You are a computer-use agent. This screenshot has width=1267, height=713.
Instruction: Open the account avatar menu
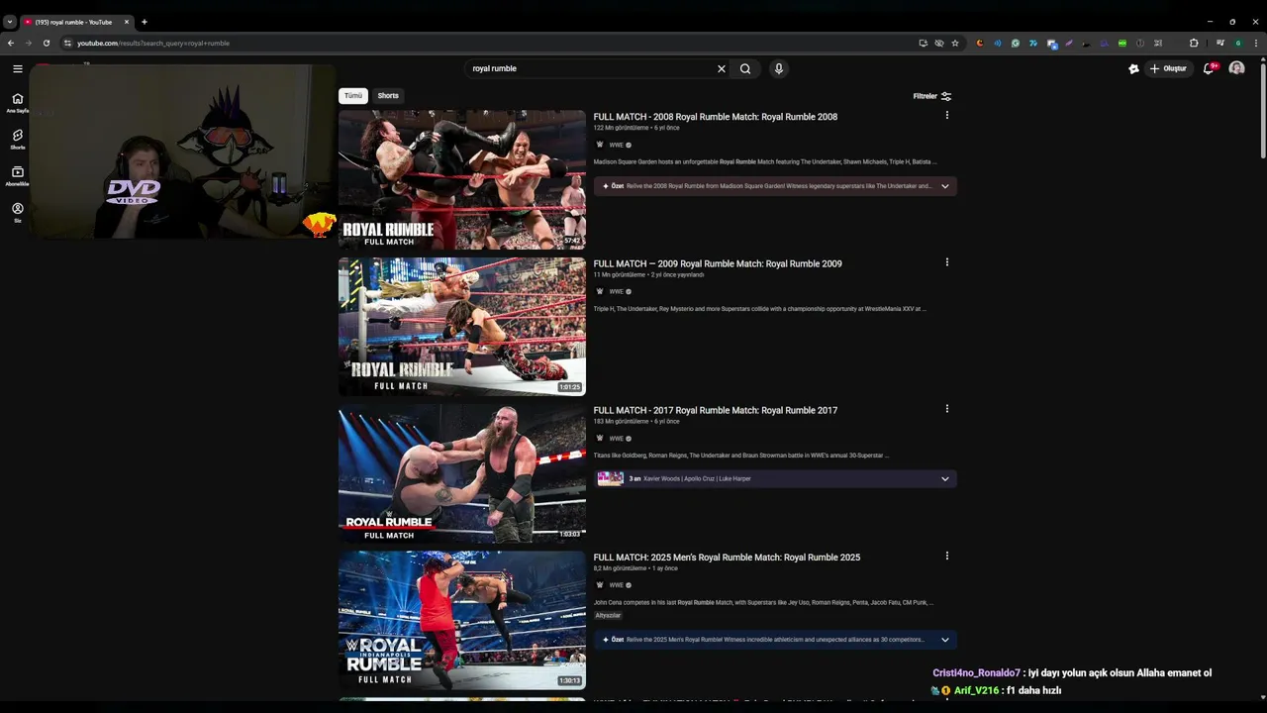coord(1236,68)
